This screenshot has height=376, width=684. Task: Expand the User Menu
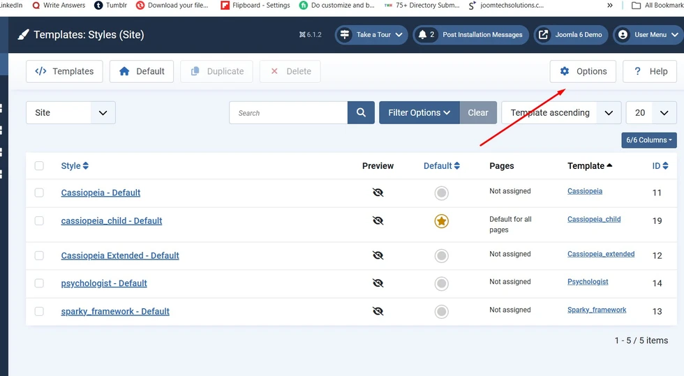tap(648, 34)
